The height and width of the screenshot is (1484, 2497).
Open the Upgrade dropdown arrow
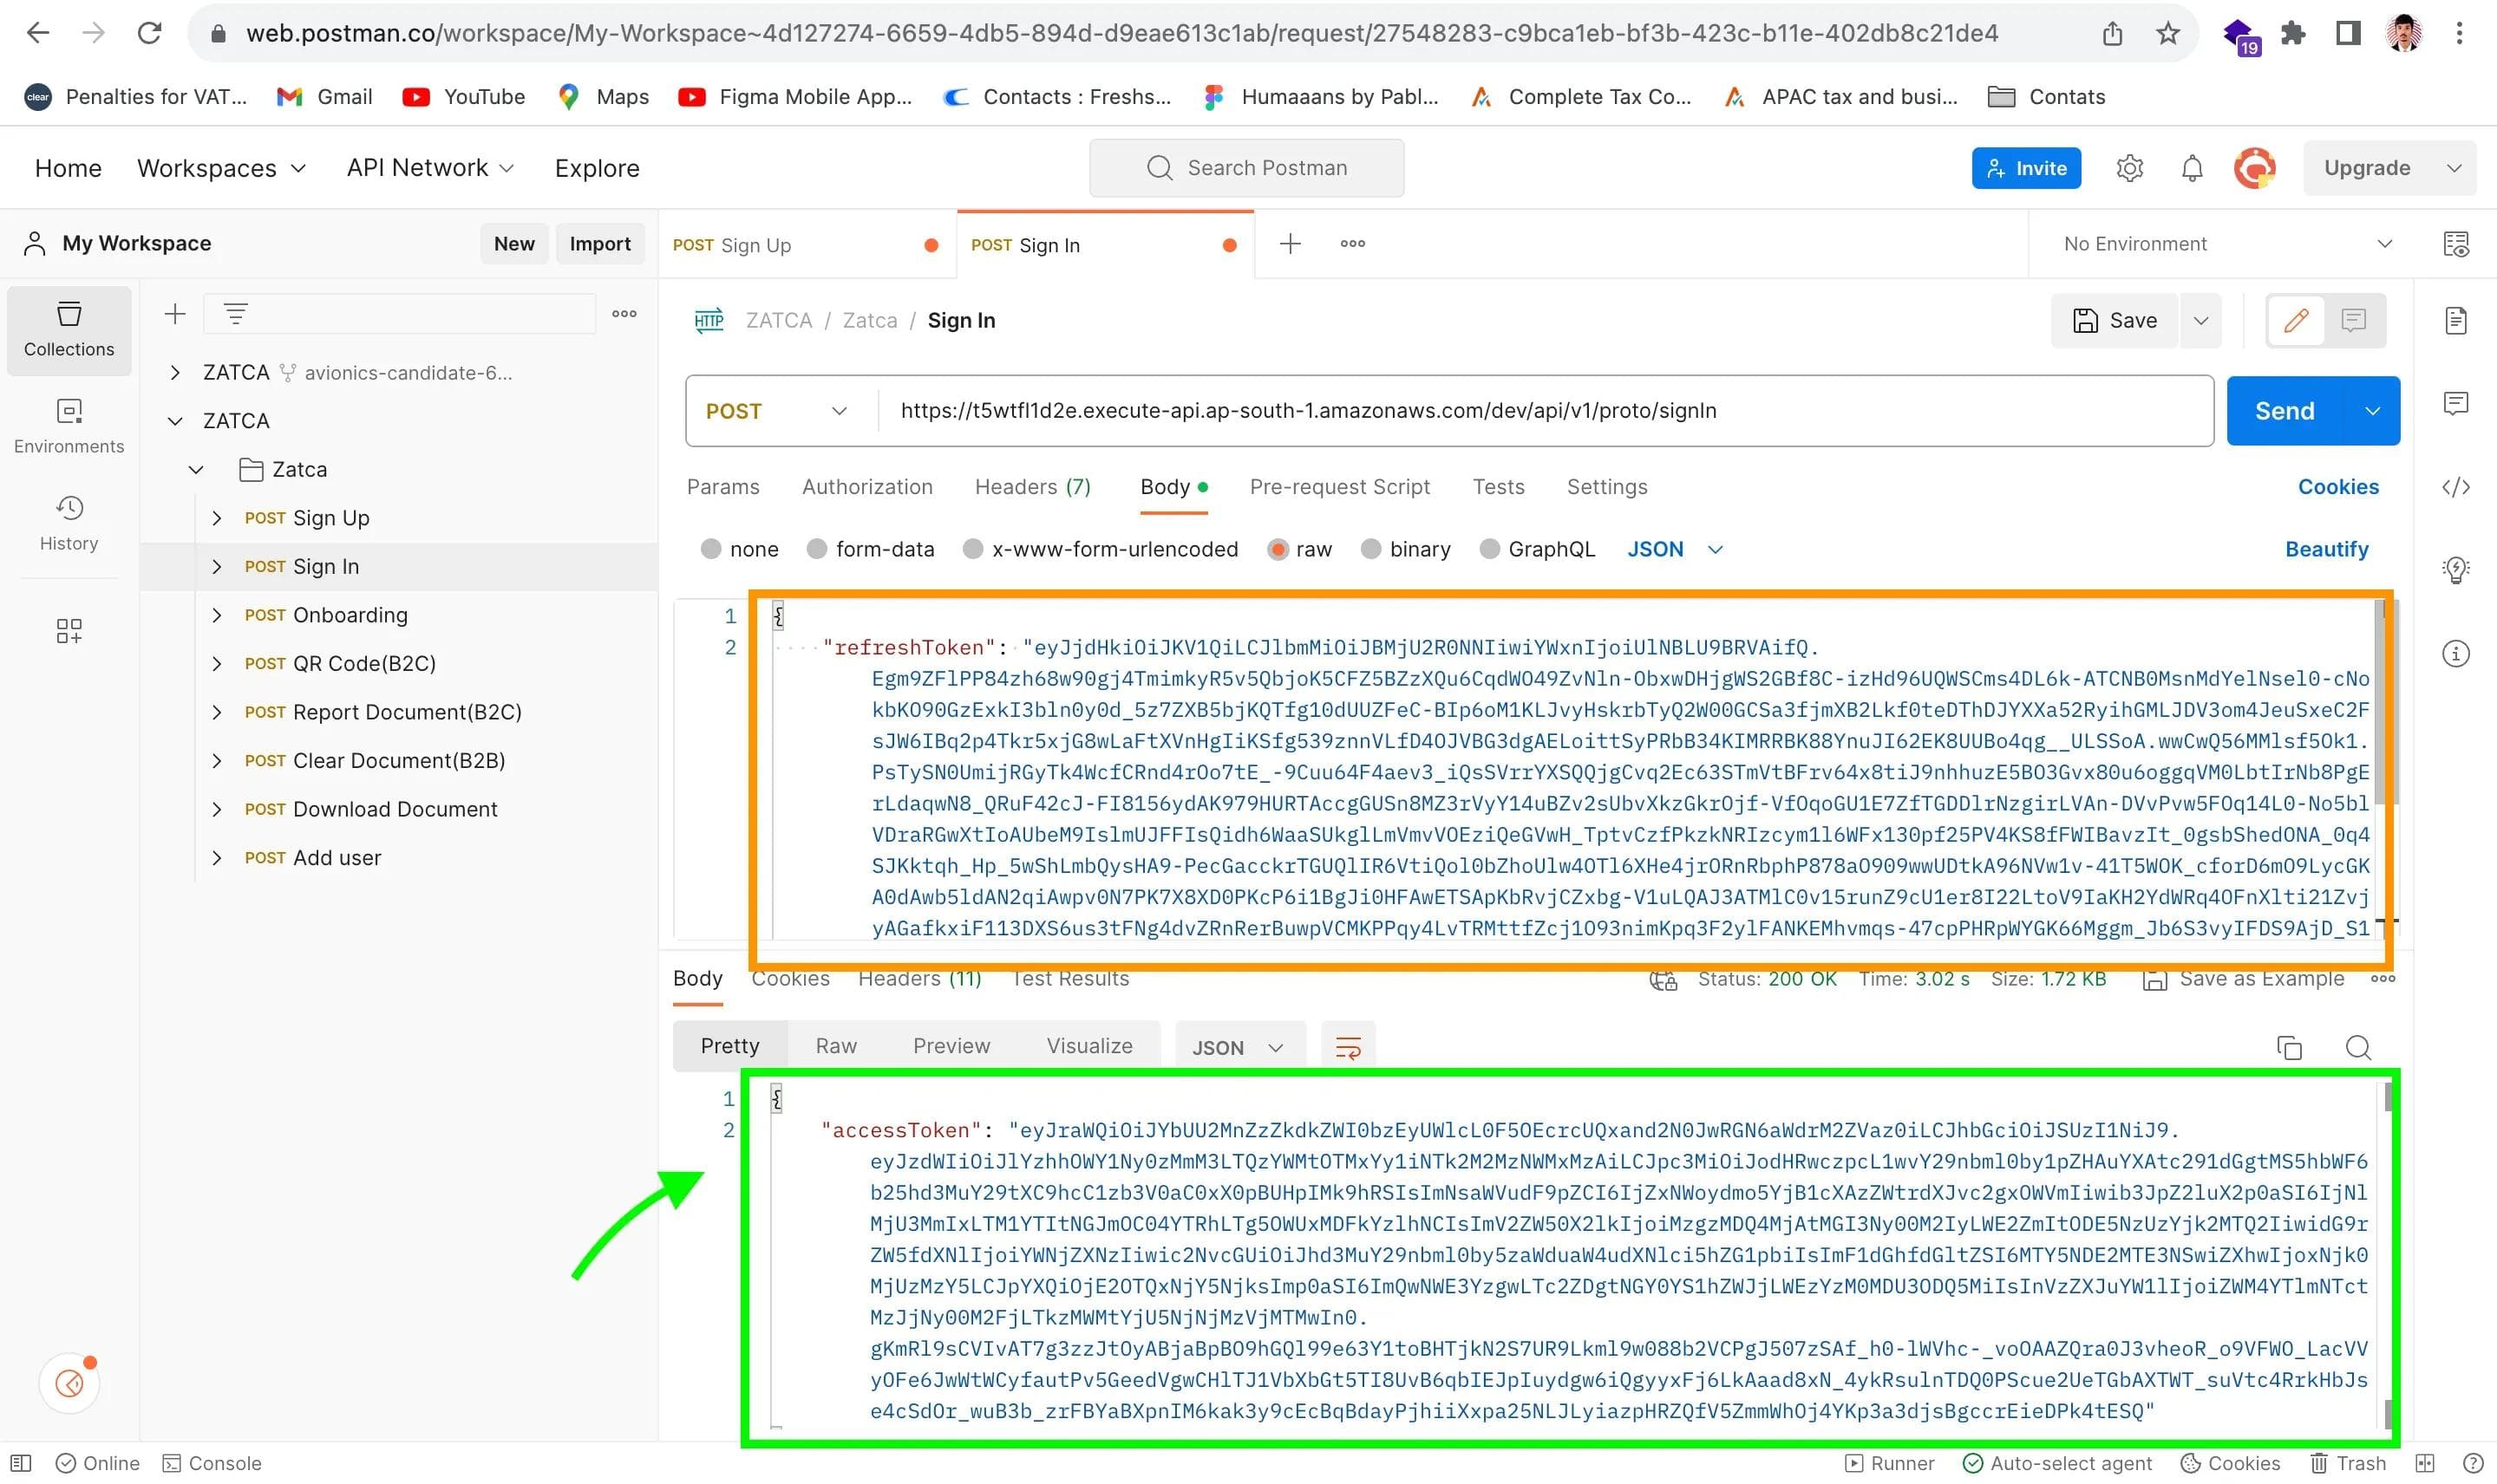2453,168
